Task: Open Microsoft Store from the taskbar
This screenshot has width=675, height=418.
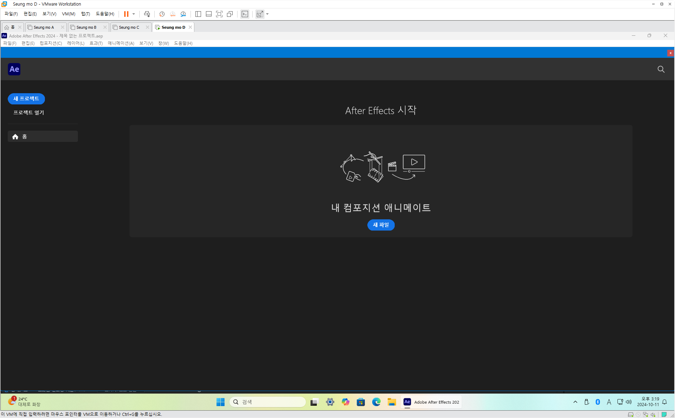Action: click(361, 402)
